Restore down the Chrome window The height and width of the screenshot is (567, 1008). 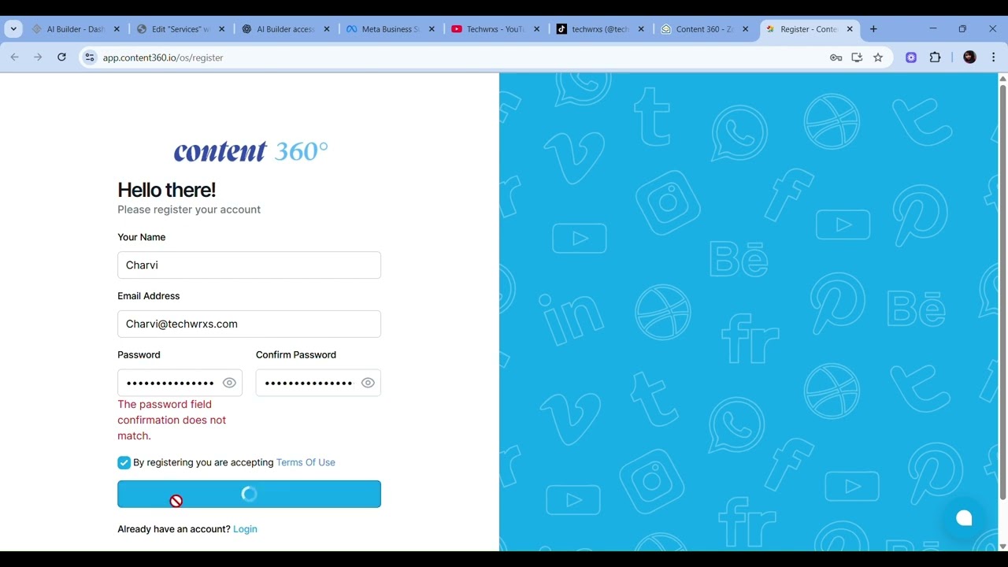click(962, 29)
